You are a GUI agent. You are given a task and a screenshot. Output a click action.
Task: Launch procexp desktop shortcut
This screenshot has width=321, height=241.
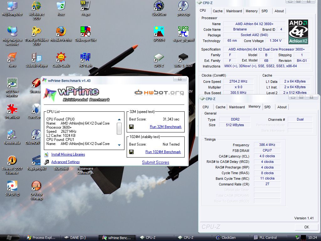click(x=183, y=8)
